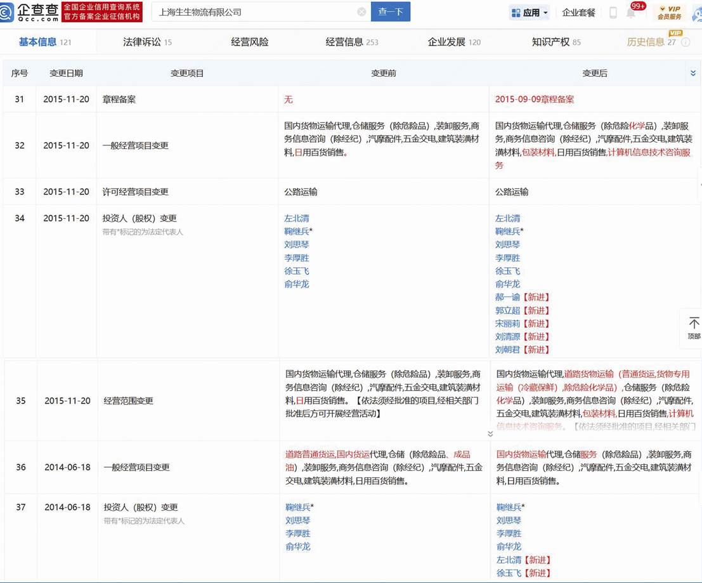Open investor 左北清 in row 34 变更前
Image resolution: width=702 pixels, height=583 pixels.
pos(297,218)
